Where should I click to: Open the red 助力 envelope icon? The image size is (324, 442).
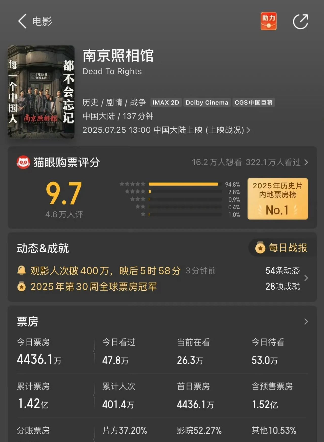(x=269, y=21)
